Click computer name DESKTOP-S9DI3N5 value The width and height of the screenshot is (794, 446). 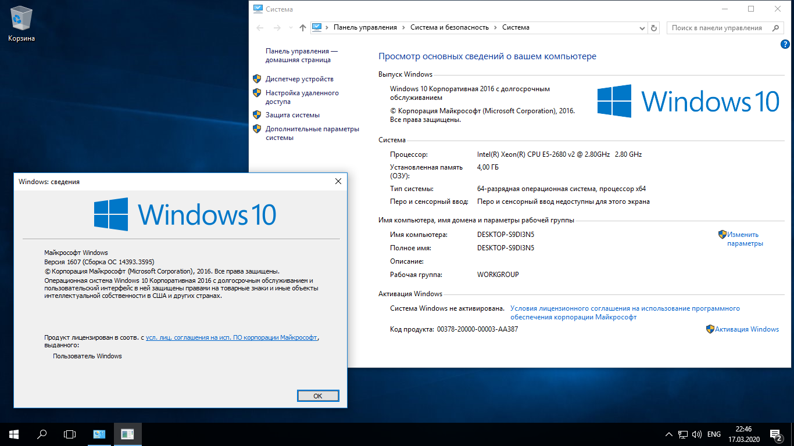pyautogui.click(x=506, y=235)
